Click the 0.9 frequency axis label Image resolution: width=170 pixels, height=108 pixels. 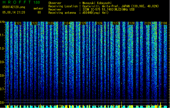pyautogui.click(x=2, y=62)
